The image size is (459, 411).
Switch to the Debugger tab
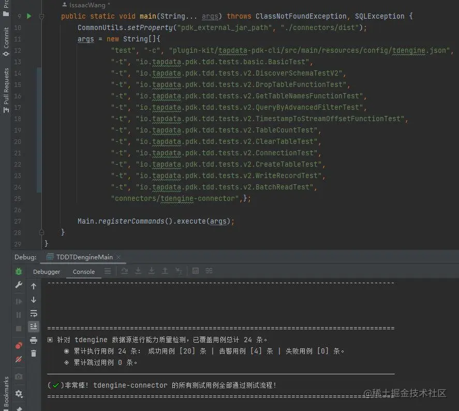pos(47,272)
